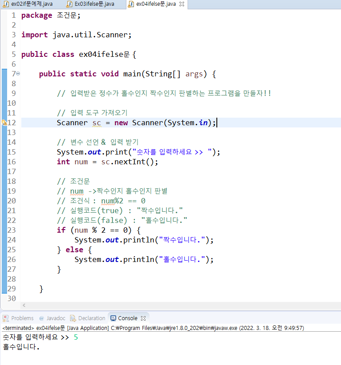Screen dimensions: 341x365
Task: Click the green input value 5 in Console
Action: (76, 337)
